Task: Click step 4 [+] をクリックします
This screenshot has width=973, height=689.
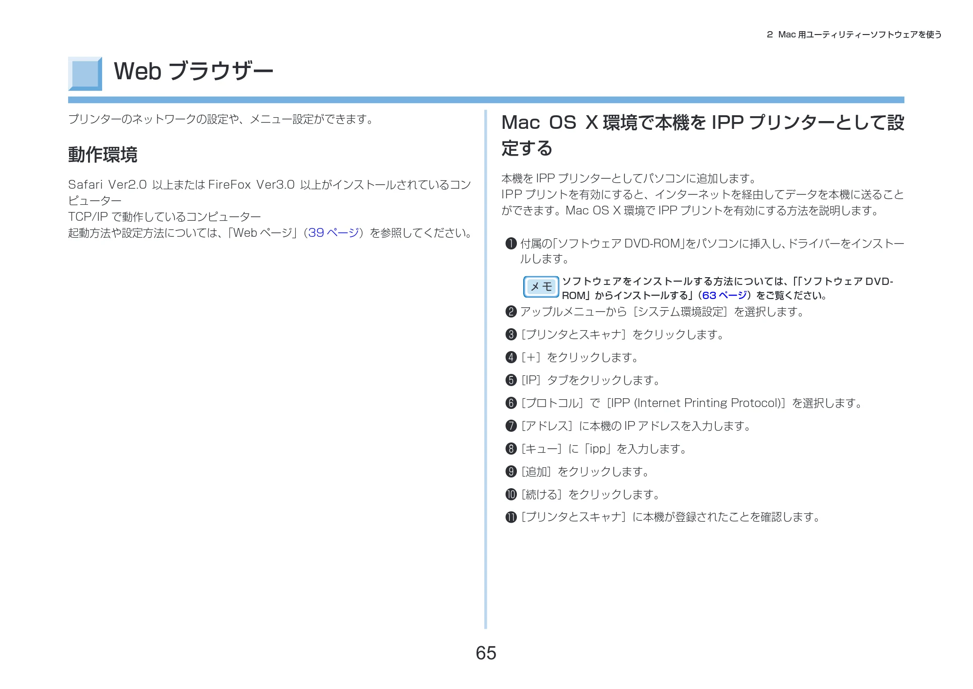Action: coord(580,357)
